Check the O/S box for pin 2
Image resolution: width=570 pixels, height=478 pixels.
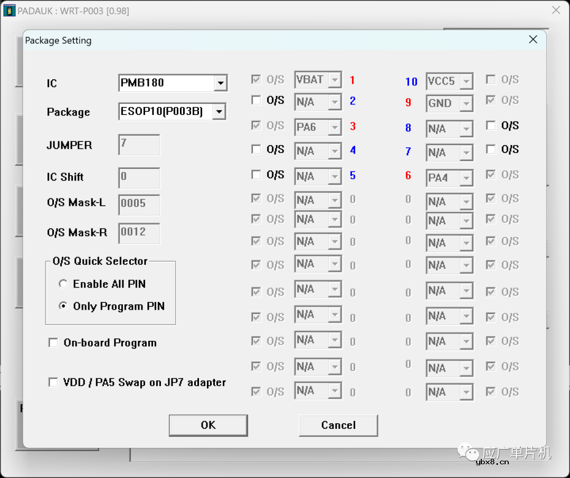coord(256,100)
